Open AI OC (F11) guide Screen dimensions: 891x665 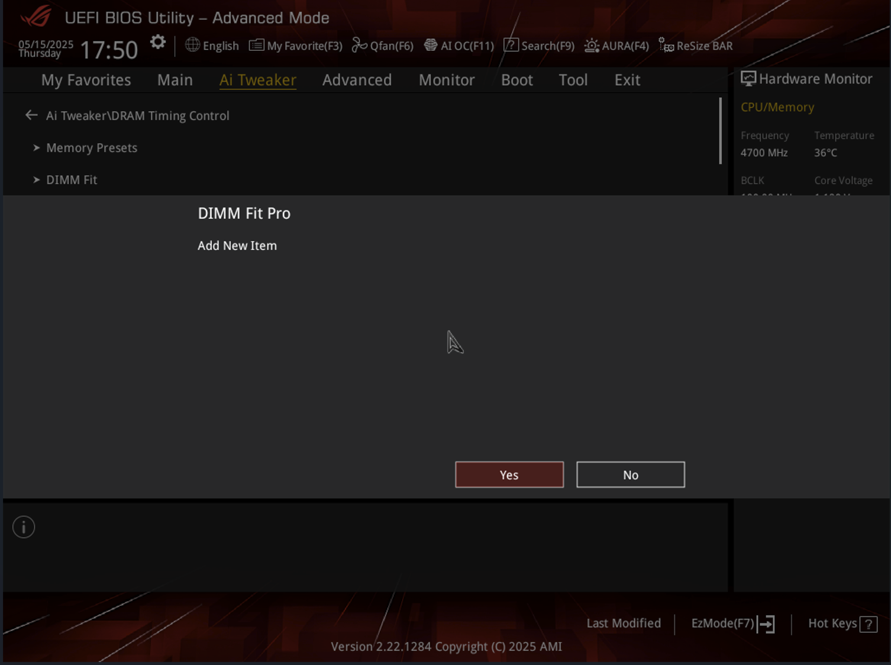click(x=459, y=46)
